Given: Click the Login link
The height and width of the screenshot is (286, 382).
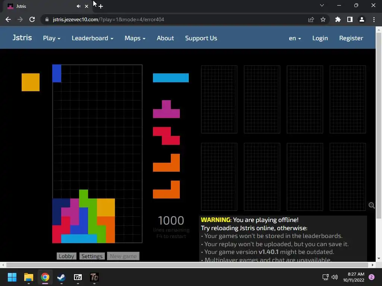Looking at the screenshot, I should pyautogui.click(x=320, y=38).
